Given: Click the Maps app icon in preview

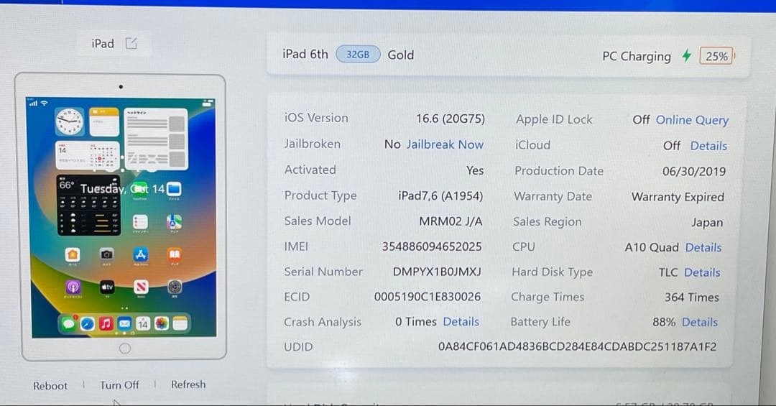Looking at the screenshot, I should point(174,222).
